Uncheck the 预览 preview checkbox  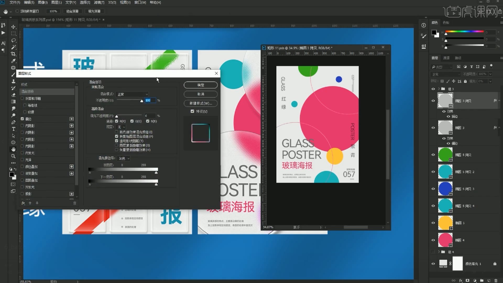[x=192, y=111]
